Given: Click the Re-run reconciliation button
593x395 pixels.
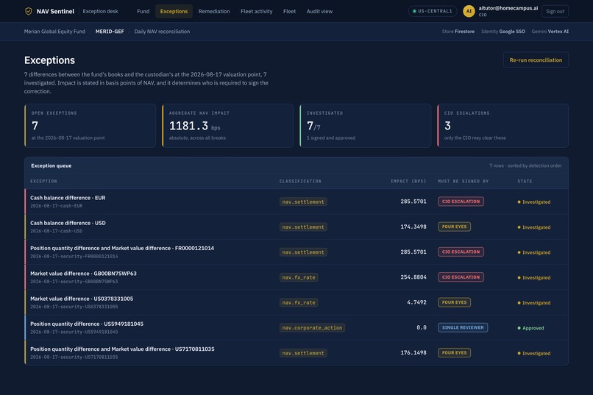Looking at the screenshot, I should point(536,60).
